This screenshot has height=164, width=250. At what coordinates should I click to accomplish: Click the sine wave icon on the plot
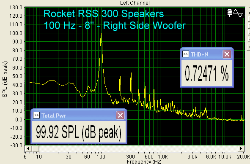pos(238,13)
